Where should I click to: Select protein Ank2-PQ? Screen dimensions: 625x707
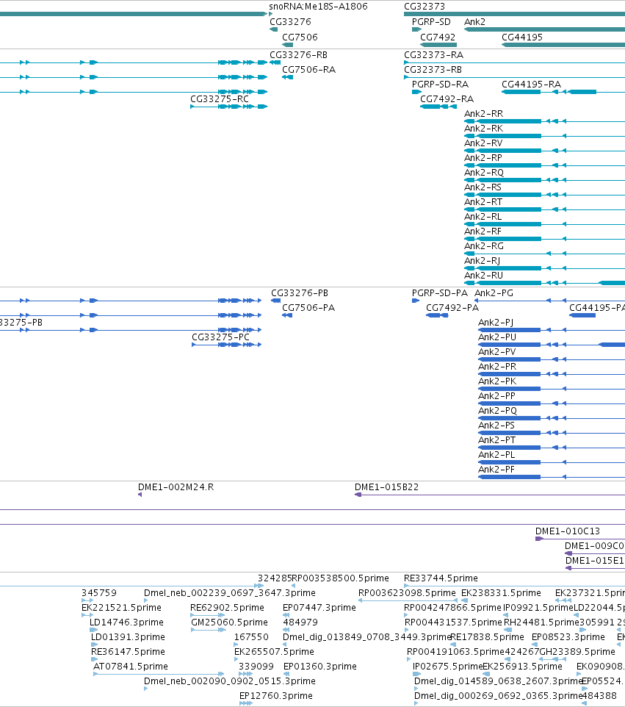point(497,411)
